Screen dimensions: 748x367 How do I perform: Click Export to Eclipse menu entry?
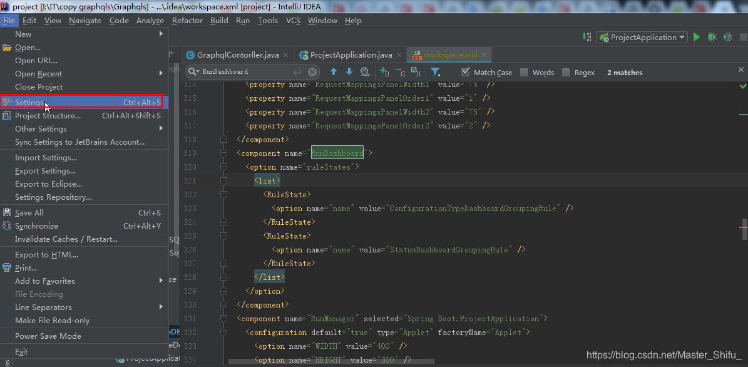coord(84,183)
